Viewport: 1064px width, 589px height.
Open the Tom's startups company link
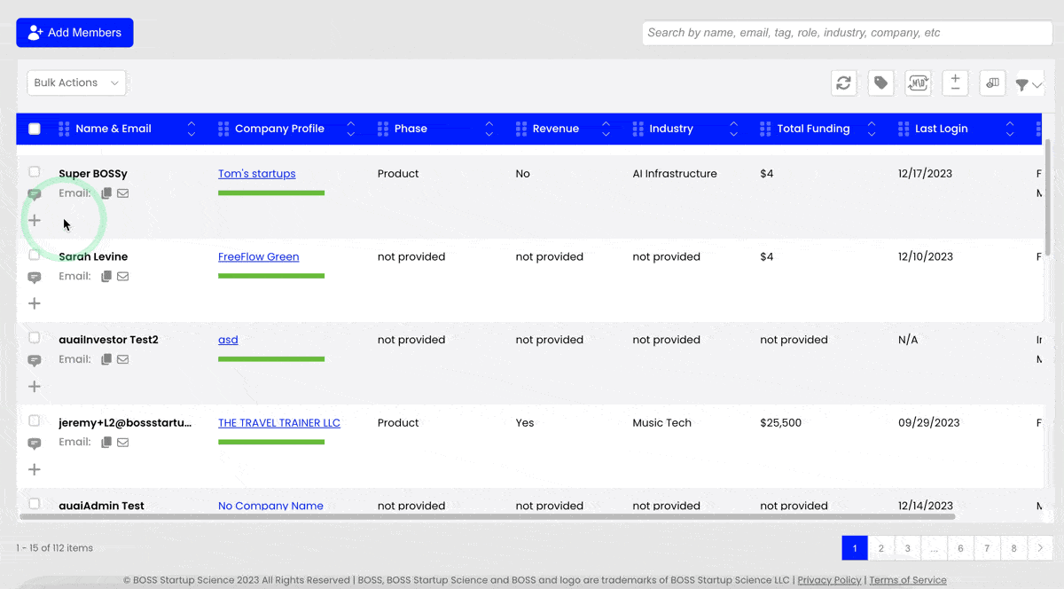pos(256,174)
